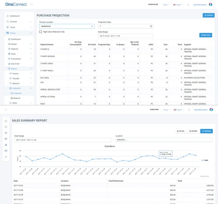Collapse the House menu chevron
The height and width of the screenshot is (204, 218).
pos(31,33)
